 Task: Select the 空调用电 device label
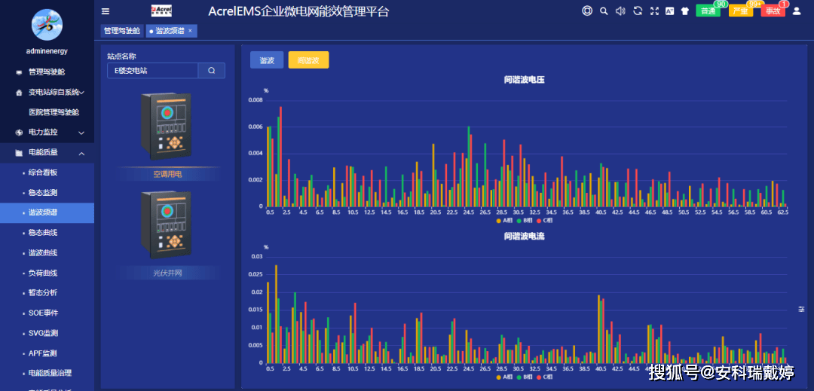pos(167,175)
